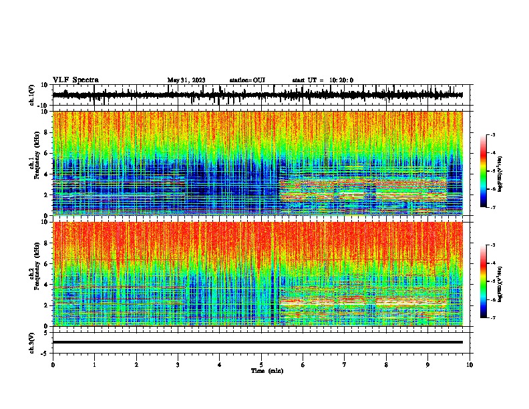Click the "ch.3(V)" axis label

pos(32,343)
